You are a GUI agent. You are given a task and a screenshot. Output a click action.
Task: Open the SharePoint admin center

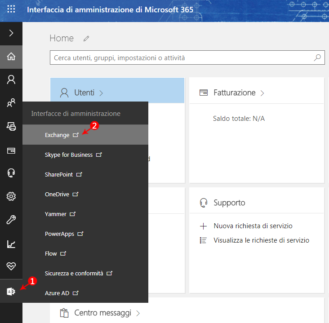[85, 174]
